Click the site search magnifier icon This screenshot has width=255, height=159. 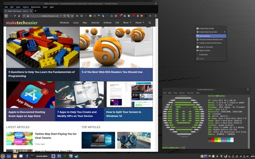(150, 23)
